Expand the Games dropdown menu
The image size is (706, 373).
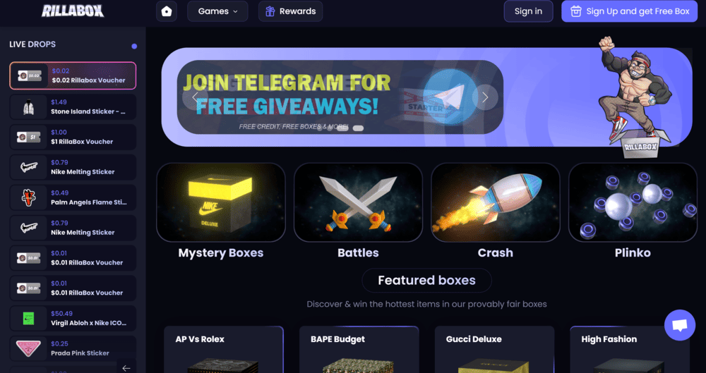(217, 11)
